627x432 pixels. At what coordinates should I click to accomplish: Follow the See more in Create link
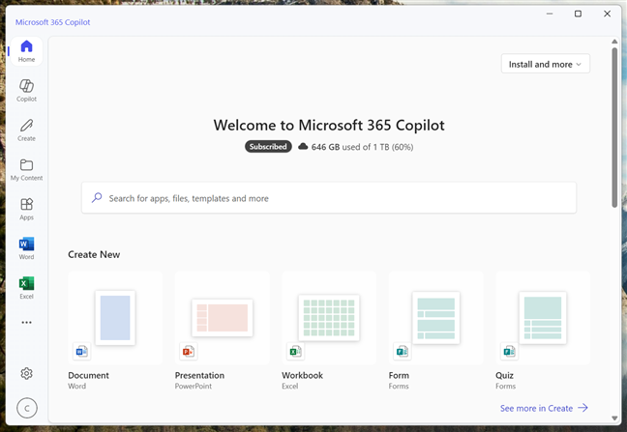coord(544,408)
